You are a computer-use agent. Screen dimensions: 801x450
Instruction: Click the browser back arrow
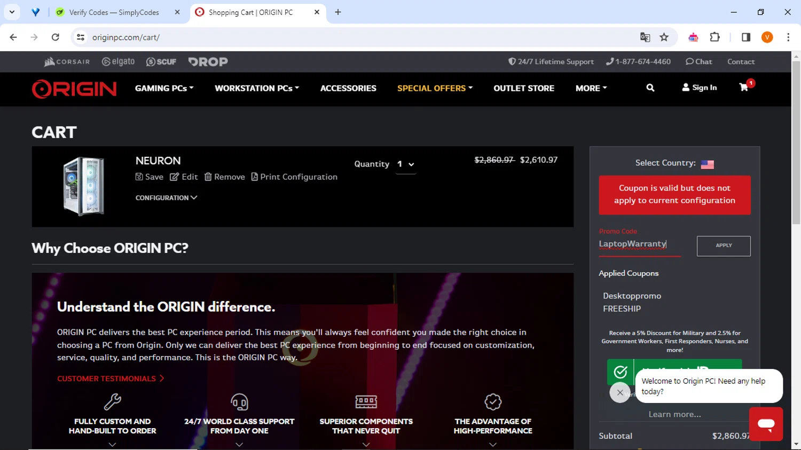[x=13, y=37]
